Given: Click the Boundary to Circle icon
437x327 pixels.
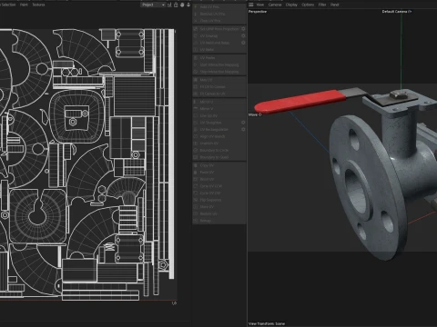Looking at the screenshot, I should click(x=196, y=150).
